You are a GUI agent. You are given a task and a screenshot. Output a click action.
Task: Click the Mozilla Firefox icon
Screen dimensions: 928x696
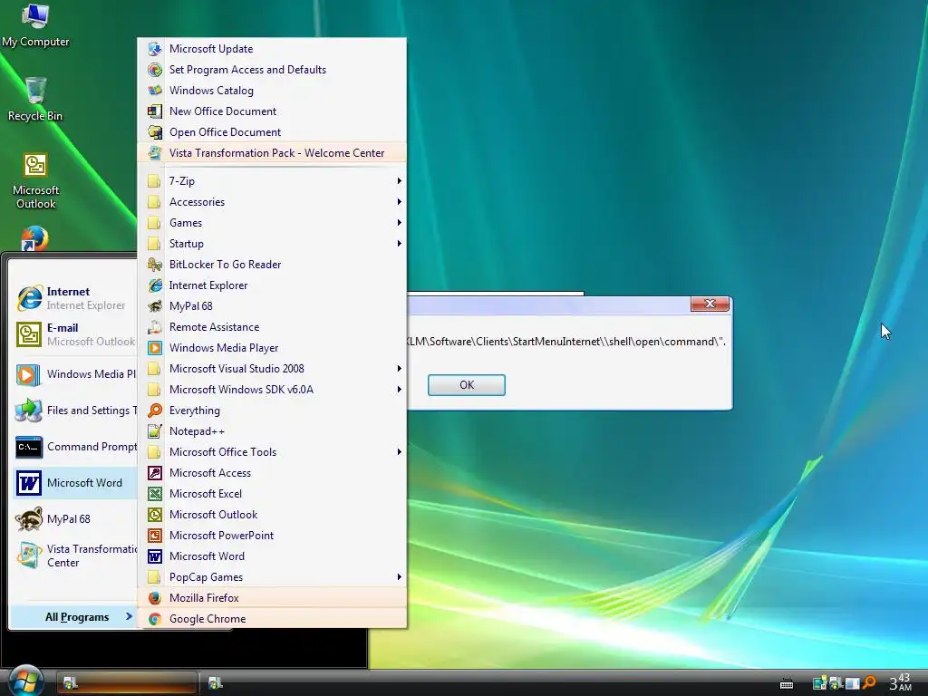click(155, 598)
